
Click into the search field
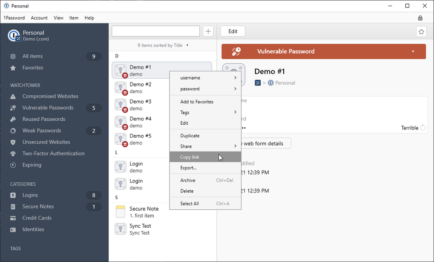coord(156,31)
